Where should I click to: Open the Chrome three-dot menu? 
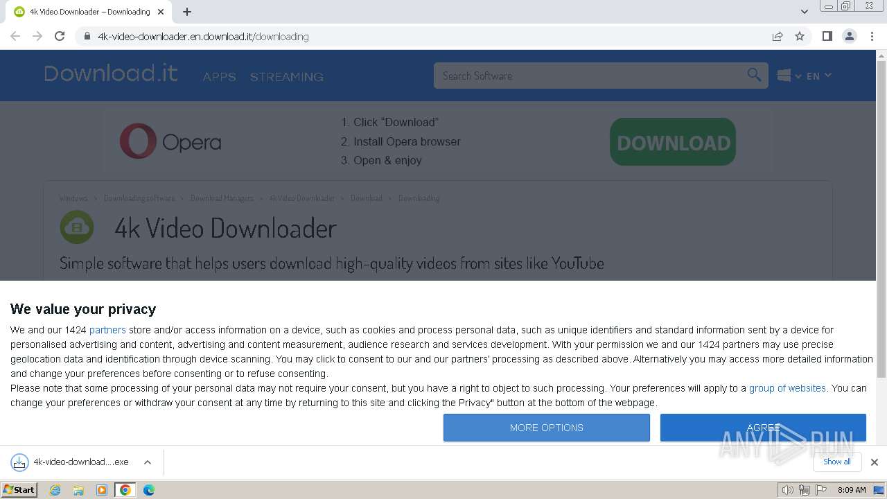tap(872, 36)
